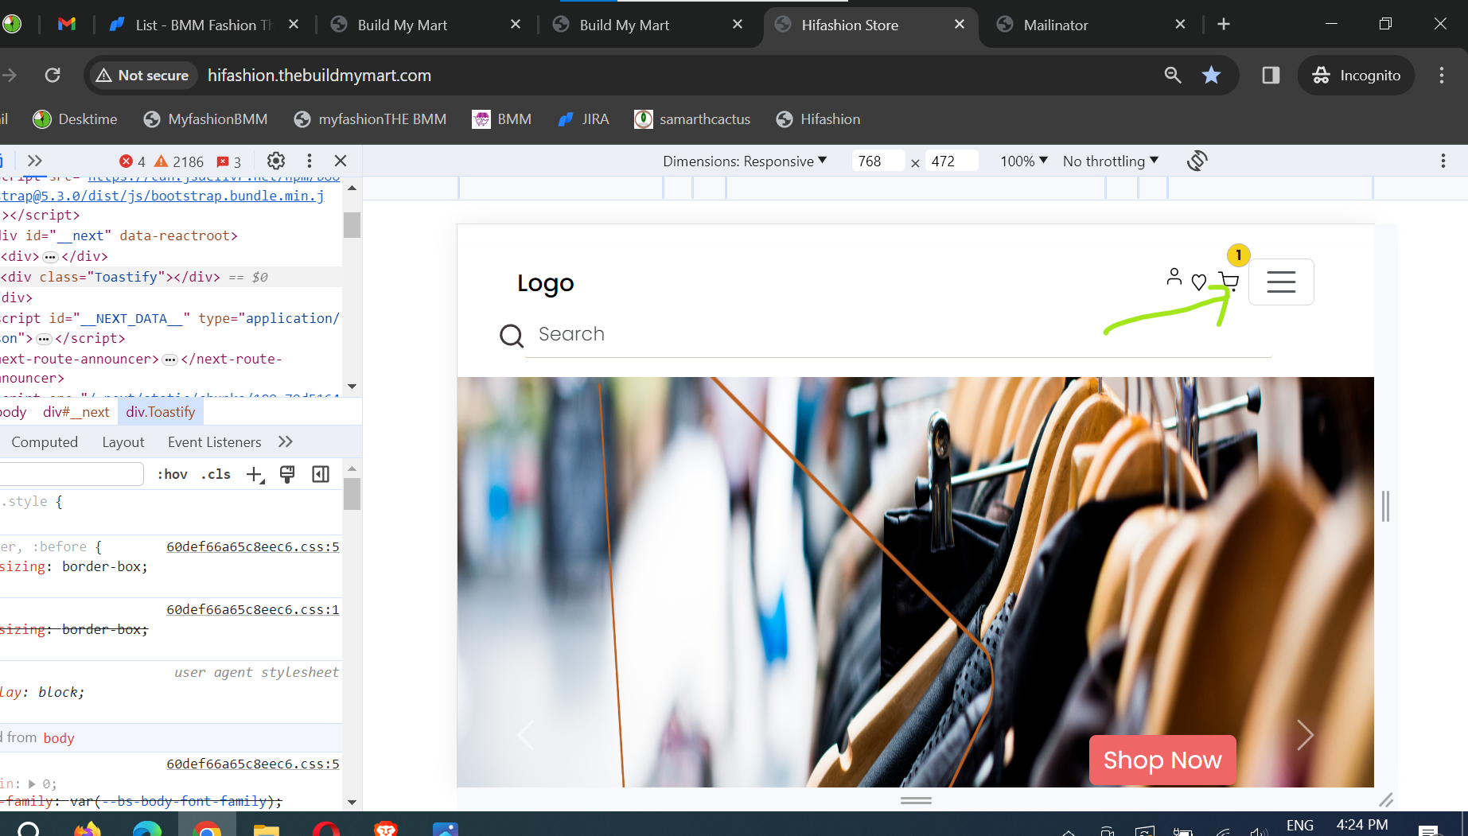
Task: Open the Dimensions: Responsive dropdown
Action: pos(745,161)
